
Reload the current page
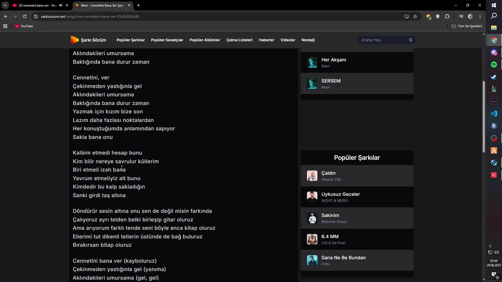coord(24,16)
